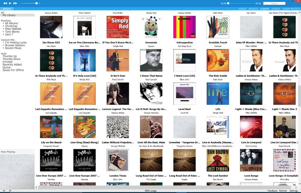Screen dimensions: 301x193
Task: Adjust the volume slider
Action: 31,3
